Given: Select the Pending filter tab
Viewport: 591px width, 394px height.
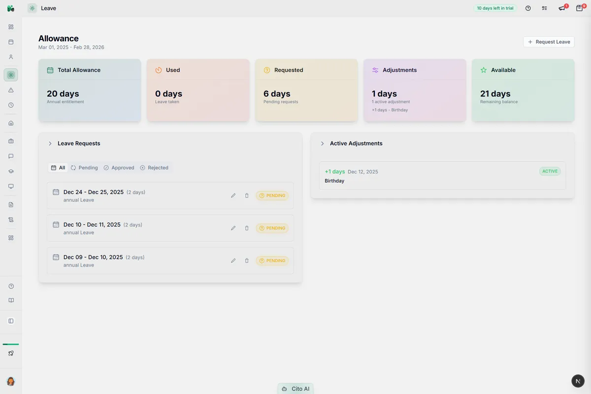Looking at the screenshot, I should pos(84,168).
